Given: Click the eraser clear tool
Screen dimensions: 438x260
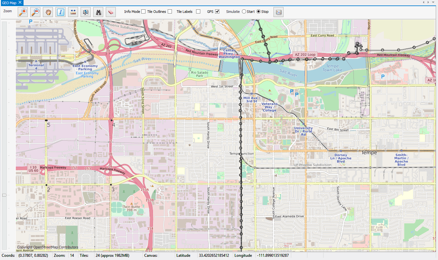Looking at the screenshot, I should [x=111, y=12].
